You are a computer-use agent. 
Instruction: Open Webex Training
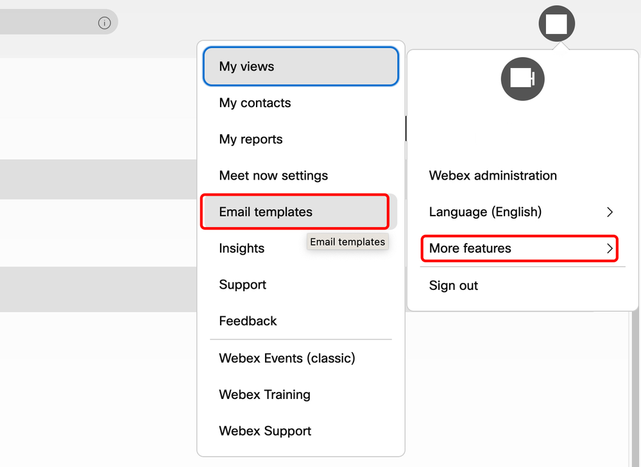264,395
